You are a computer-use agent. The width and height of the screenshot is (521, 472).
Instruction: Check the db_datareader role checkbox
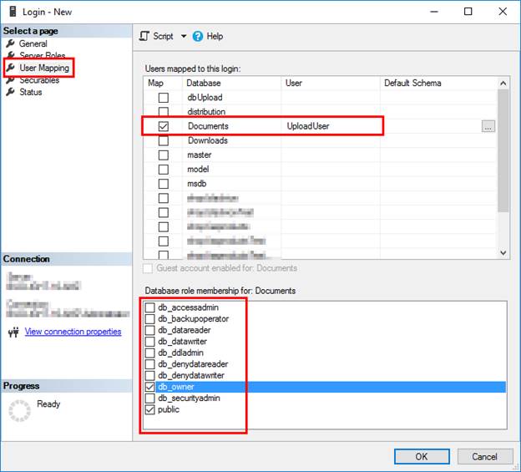tap(149, 330)
